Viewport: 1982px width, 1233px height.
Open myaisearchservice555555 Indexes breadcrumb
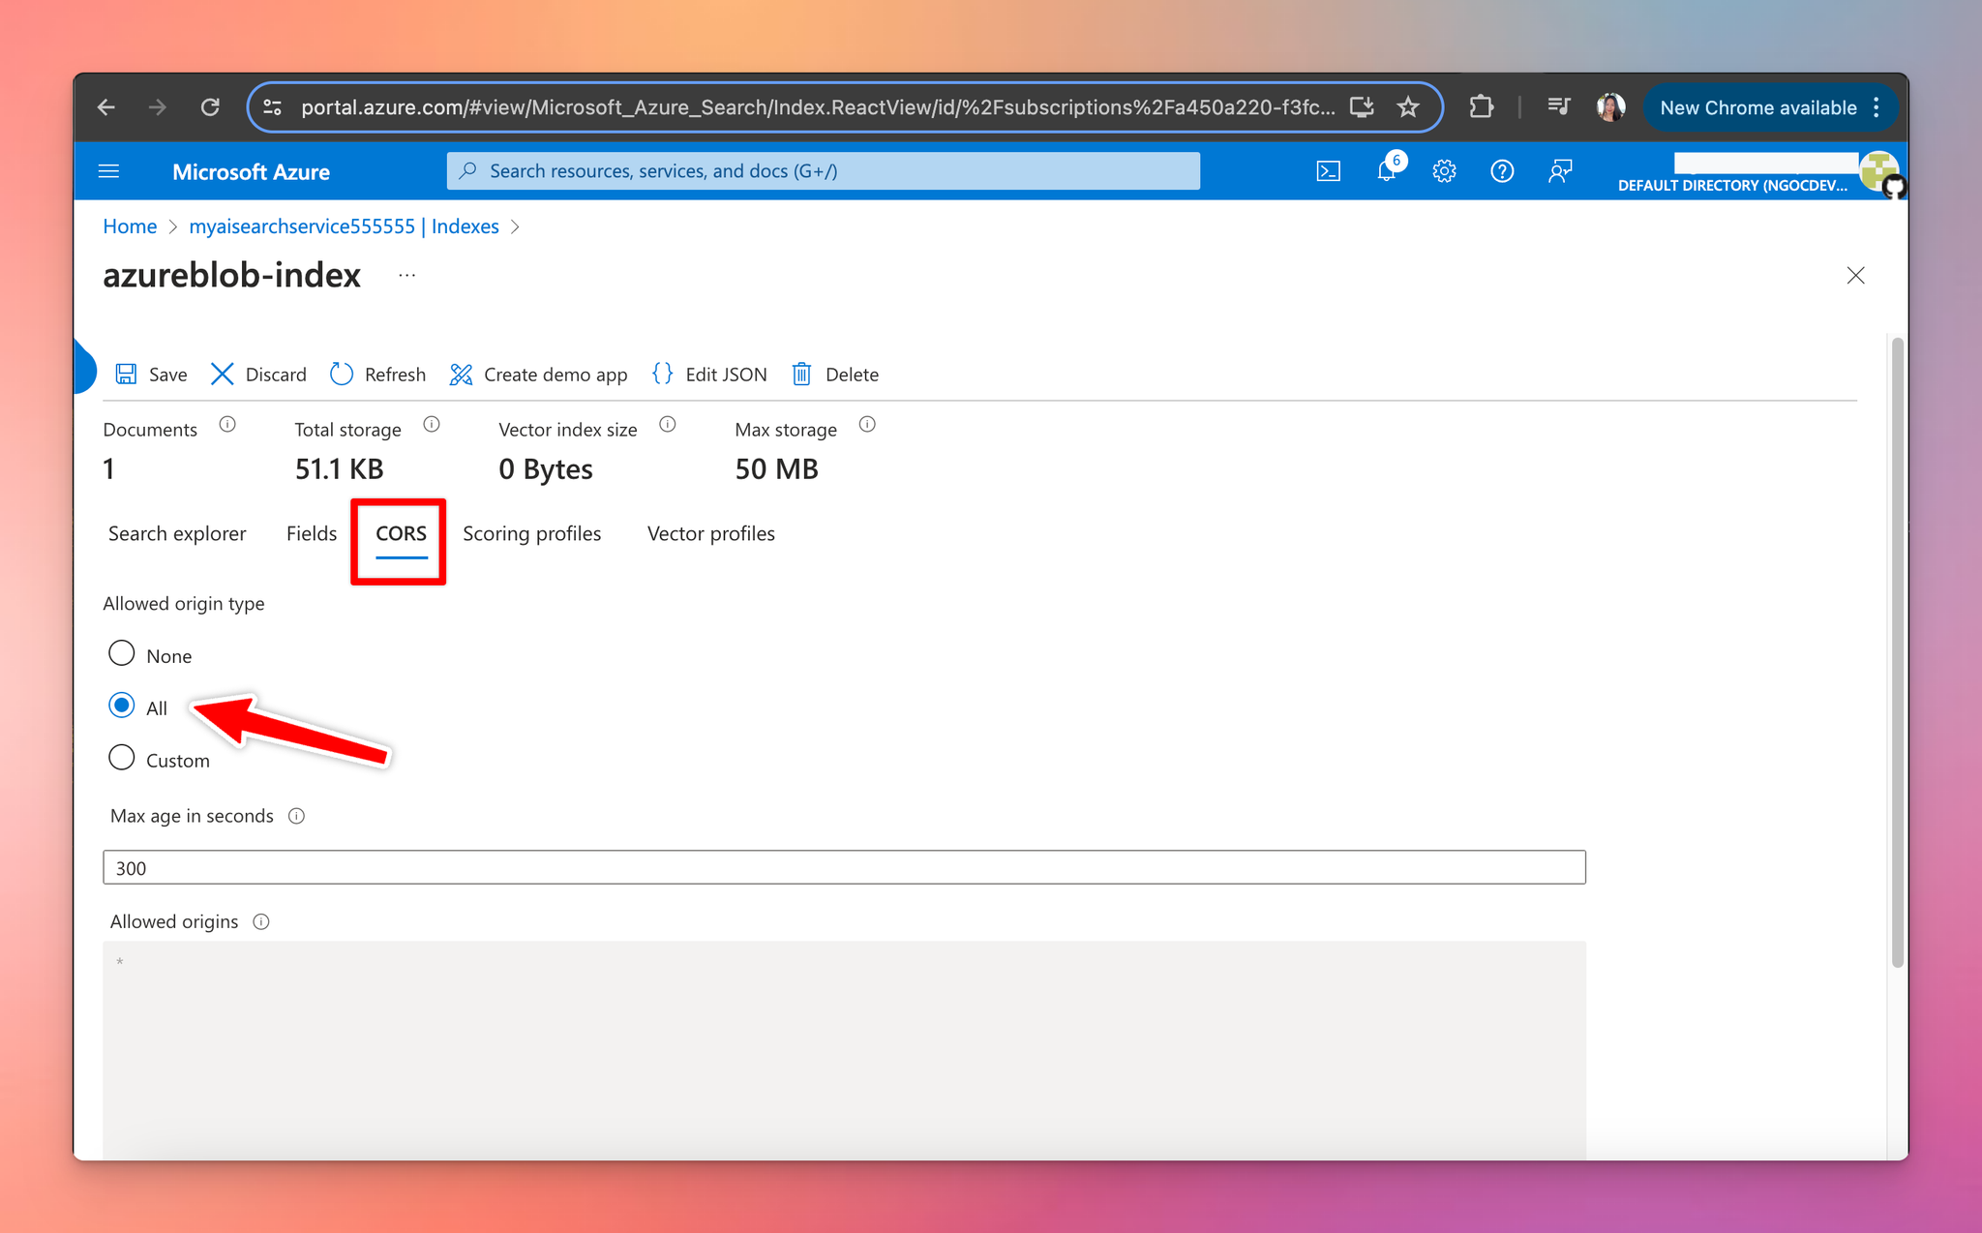click(344, 226)
